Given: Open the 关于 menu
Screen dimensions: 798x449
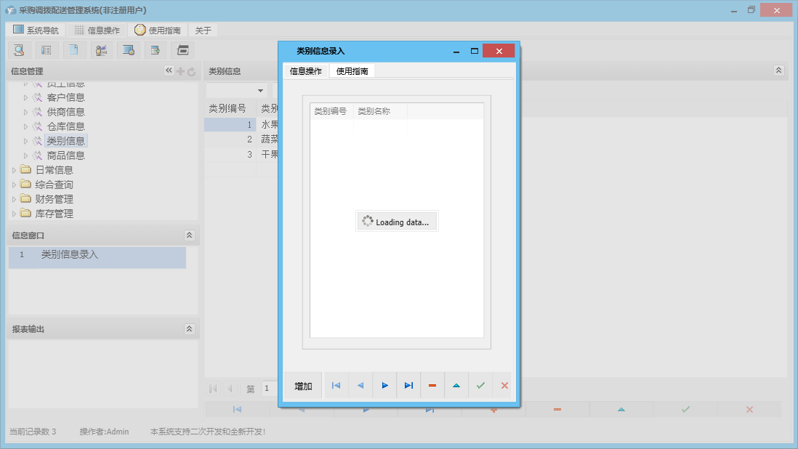Looking at the screenshot, I should point(203,30).
